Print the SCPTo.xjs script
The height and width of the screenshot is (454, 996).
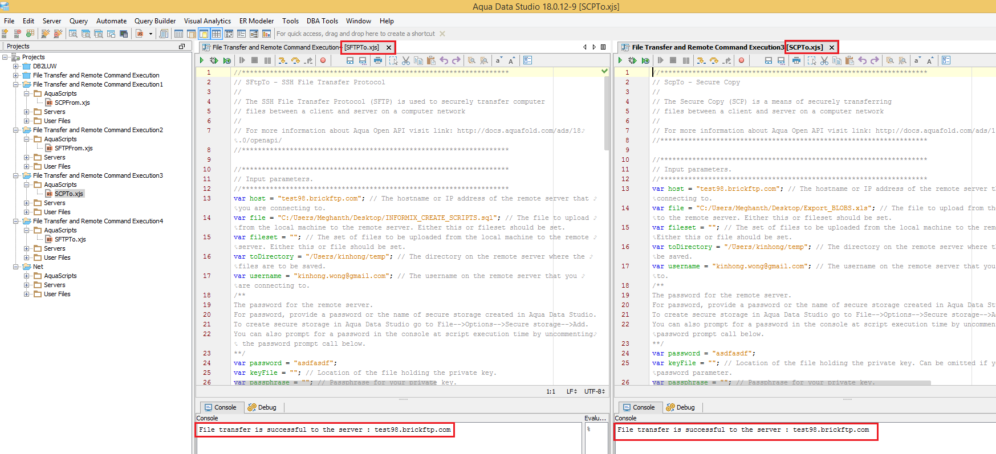(796, 60)
